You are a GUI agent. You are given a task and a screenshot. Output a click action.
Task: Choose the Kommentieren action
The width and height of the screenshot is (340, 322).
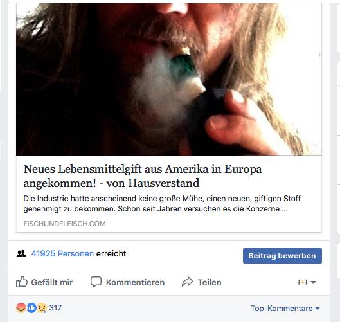[x=136, y=282]
